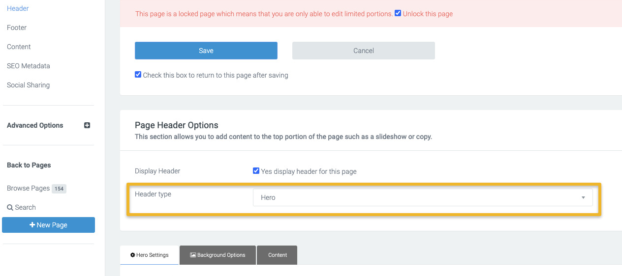Switch to the Content tab
622x276 pixels.
coord(278,255)
